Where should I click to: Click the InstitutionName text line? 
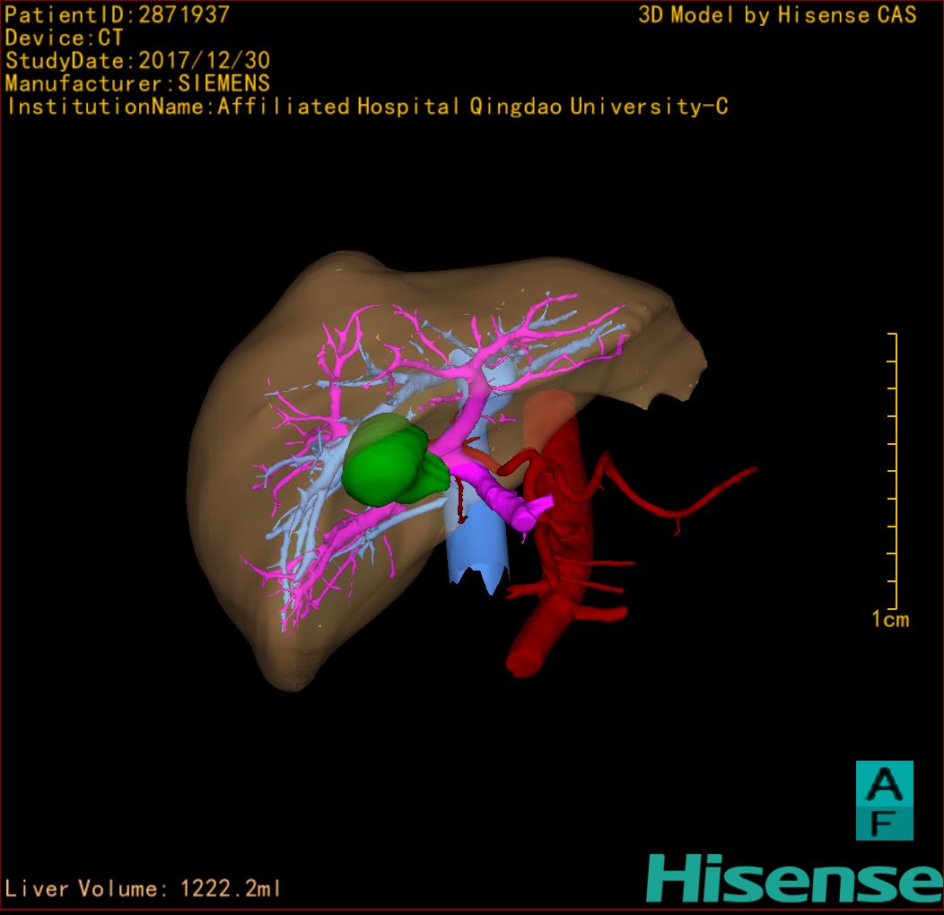tap(366, 107)
